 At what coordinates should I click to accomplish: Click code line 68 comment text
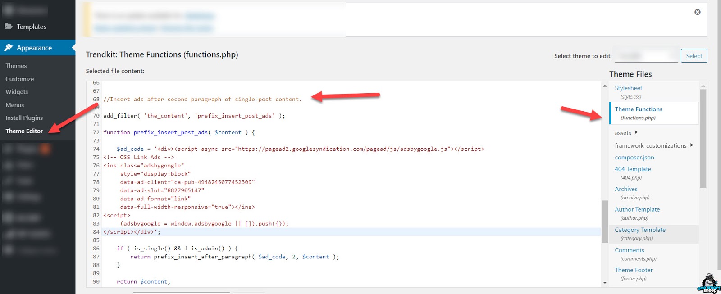coord(202,99)
